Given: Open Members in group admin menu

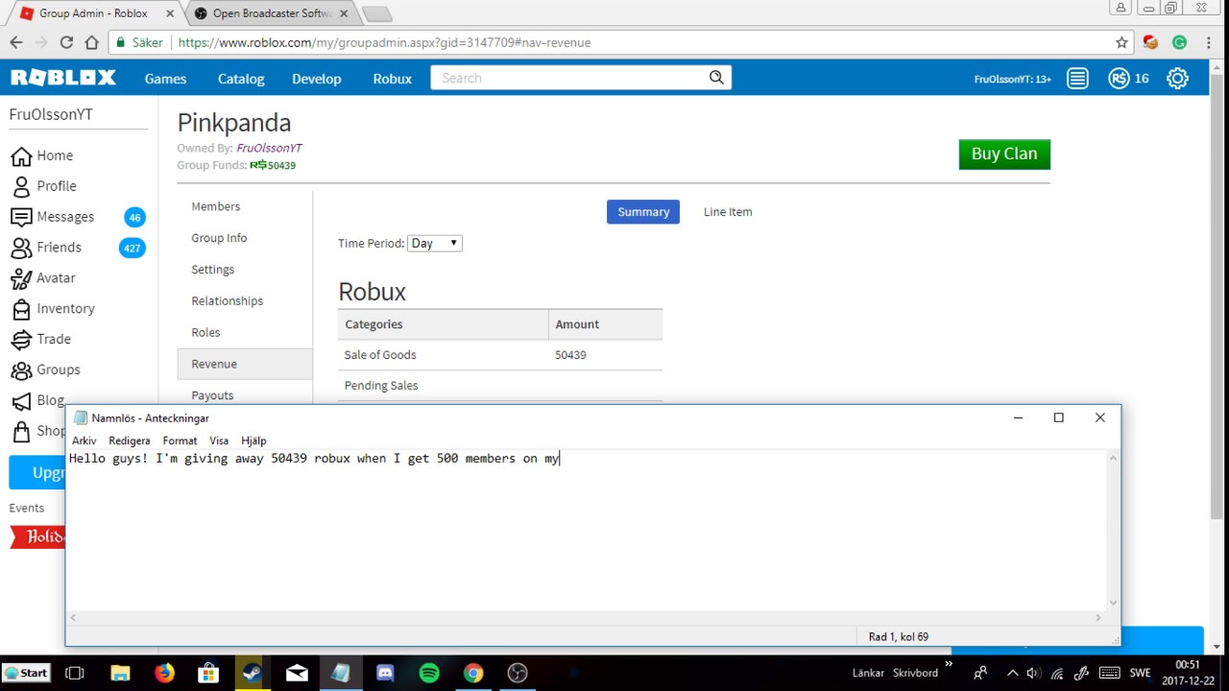Looking at the screenshot, I should click(216, 206).
